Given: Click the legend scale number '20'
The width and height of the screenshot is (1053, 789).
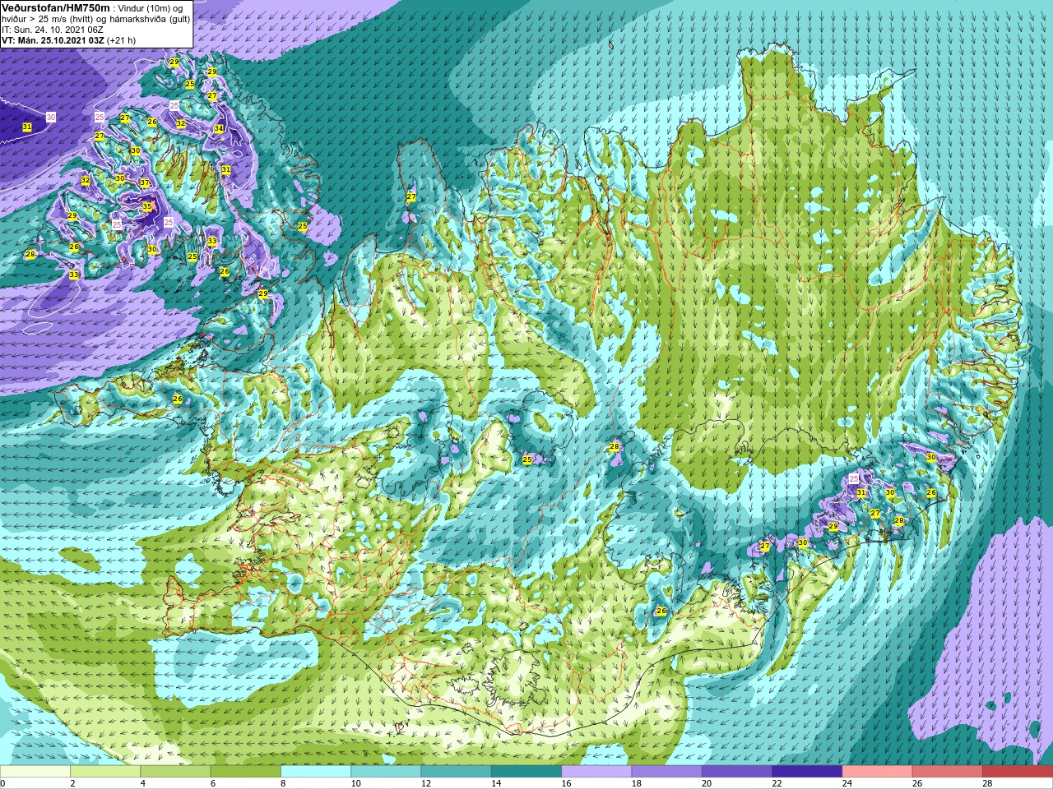Looking at the screenshot, I should (707, 784).
